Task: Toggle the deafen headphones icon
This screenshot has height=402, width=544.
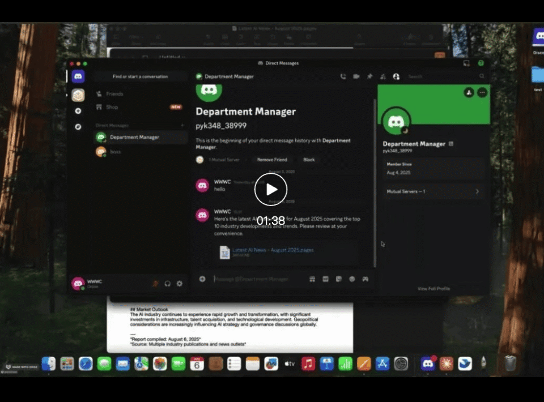Action: (x=168, y=284)
